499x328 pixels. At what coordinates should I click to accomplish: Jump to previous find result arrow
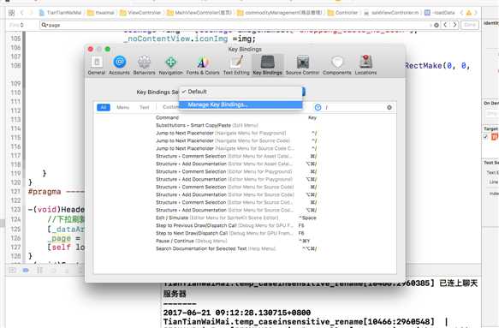[x=445, y=25]
